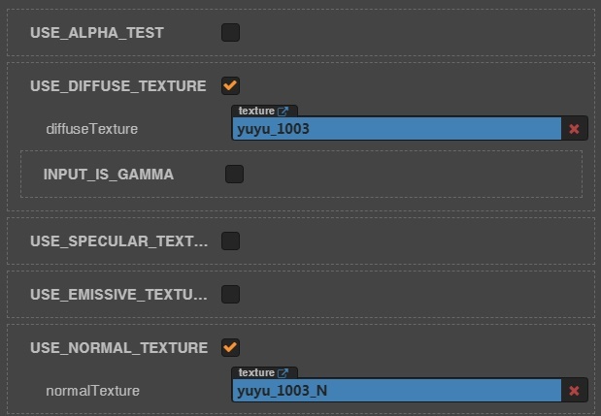Select the yuyu_1003_N texture field

396,391
